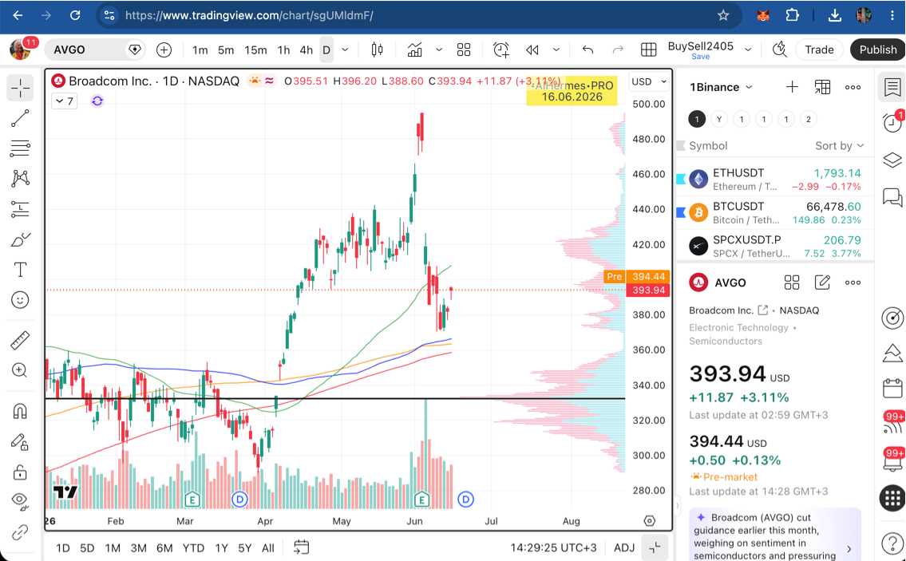Expand the replay options dropdown arrow
Viewport: 906px width, 561px height.
tap(556, 49)
